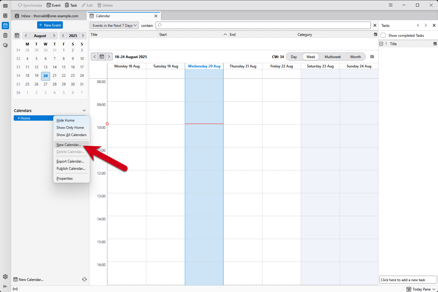Viewport: 438px width, 292px height.
Task: Open the Chat view from the sidebar
Action: tap(5, 45)
